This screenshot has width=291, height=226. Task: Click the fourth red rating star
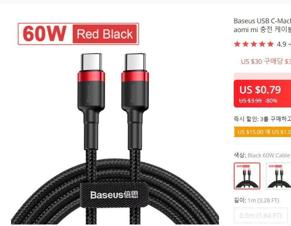click(x=262, y=44)
